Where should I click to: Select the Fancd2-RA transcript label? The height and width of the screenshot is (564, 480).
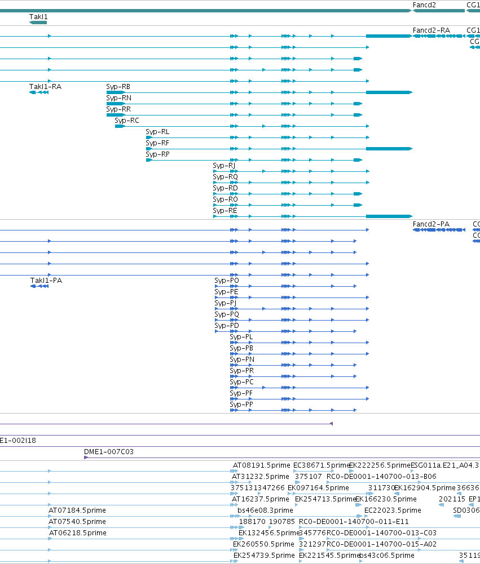pyautogui.click(x=431, y=30)
